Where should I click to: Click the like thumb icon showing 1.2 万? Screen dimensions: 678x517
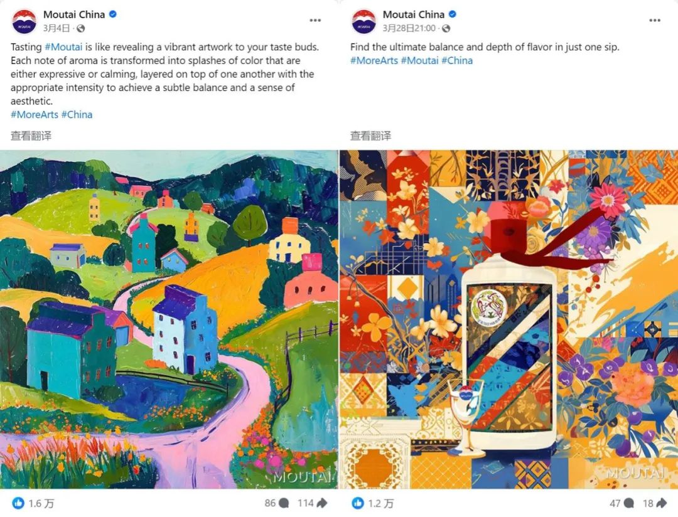coord(358,503)
